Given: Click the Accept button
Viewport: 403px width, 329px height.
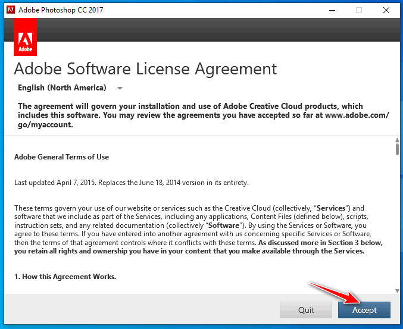Looking at the screenshot, I should [364, 310].
